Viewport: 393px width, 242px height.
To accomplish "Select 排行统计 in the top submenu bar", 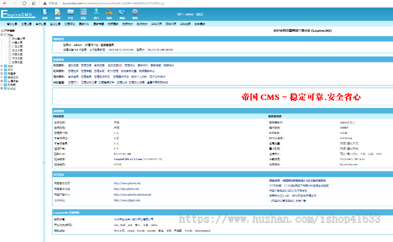I will point(142,24).
